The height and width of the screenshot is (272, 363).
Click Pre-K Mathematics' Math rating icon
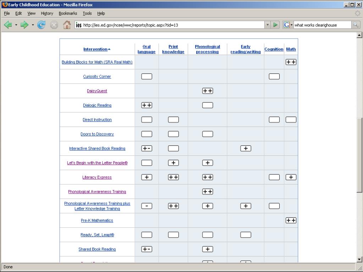click(x=291, y=221)
